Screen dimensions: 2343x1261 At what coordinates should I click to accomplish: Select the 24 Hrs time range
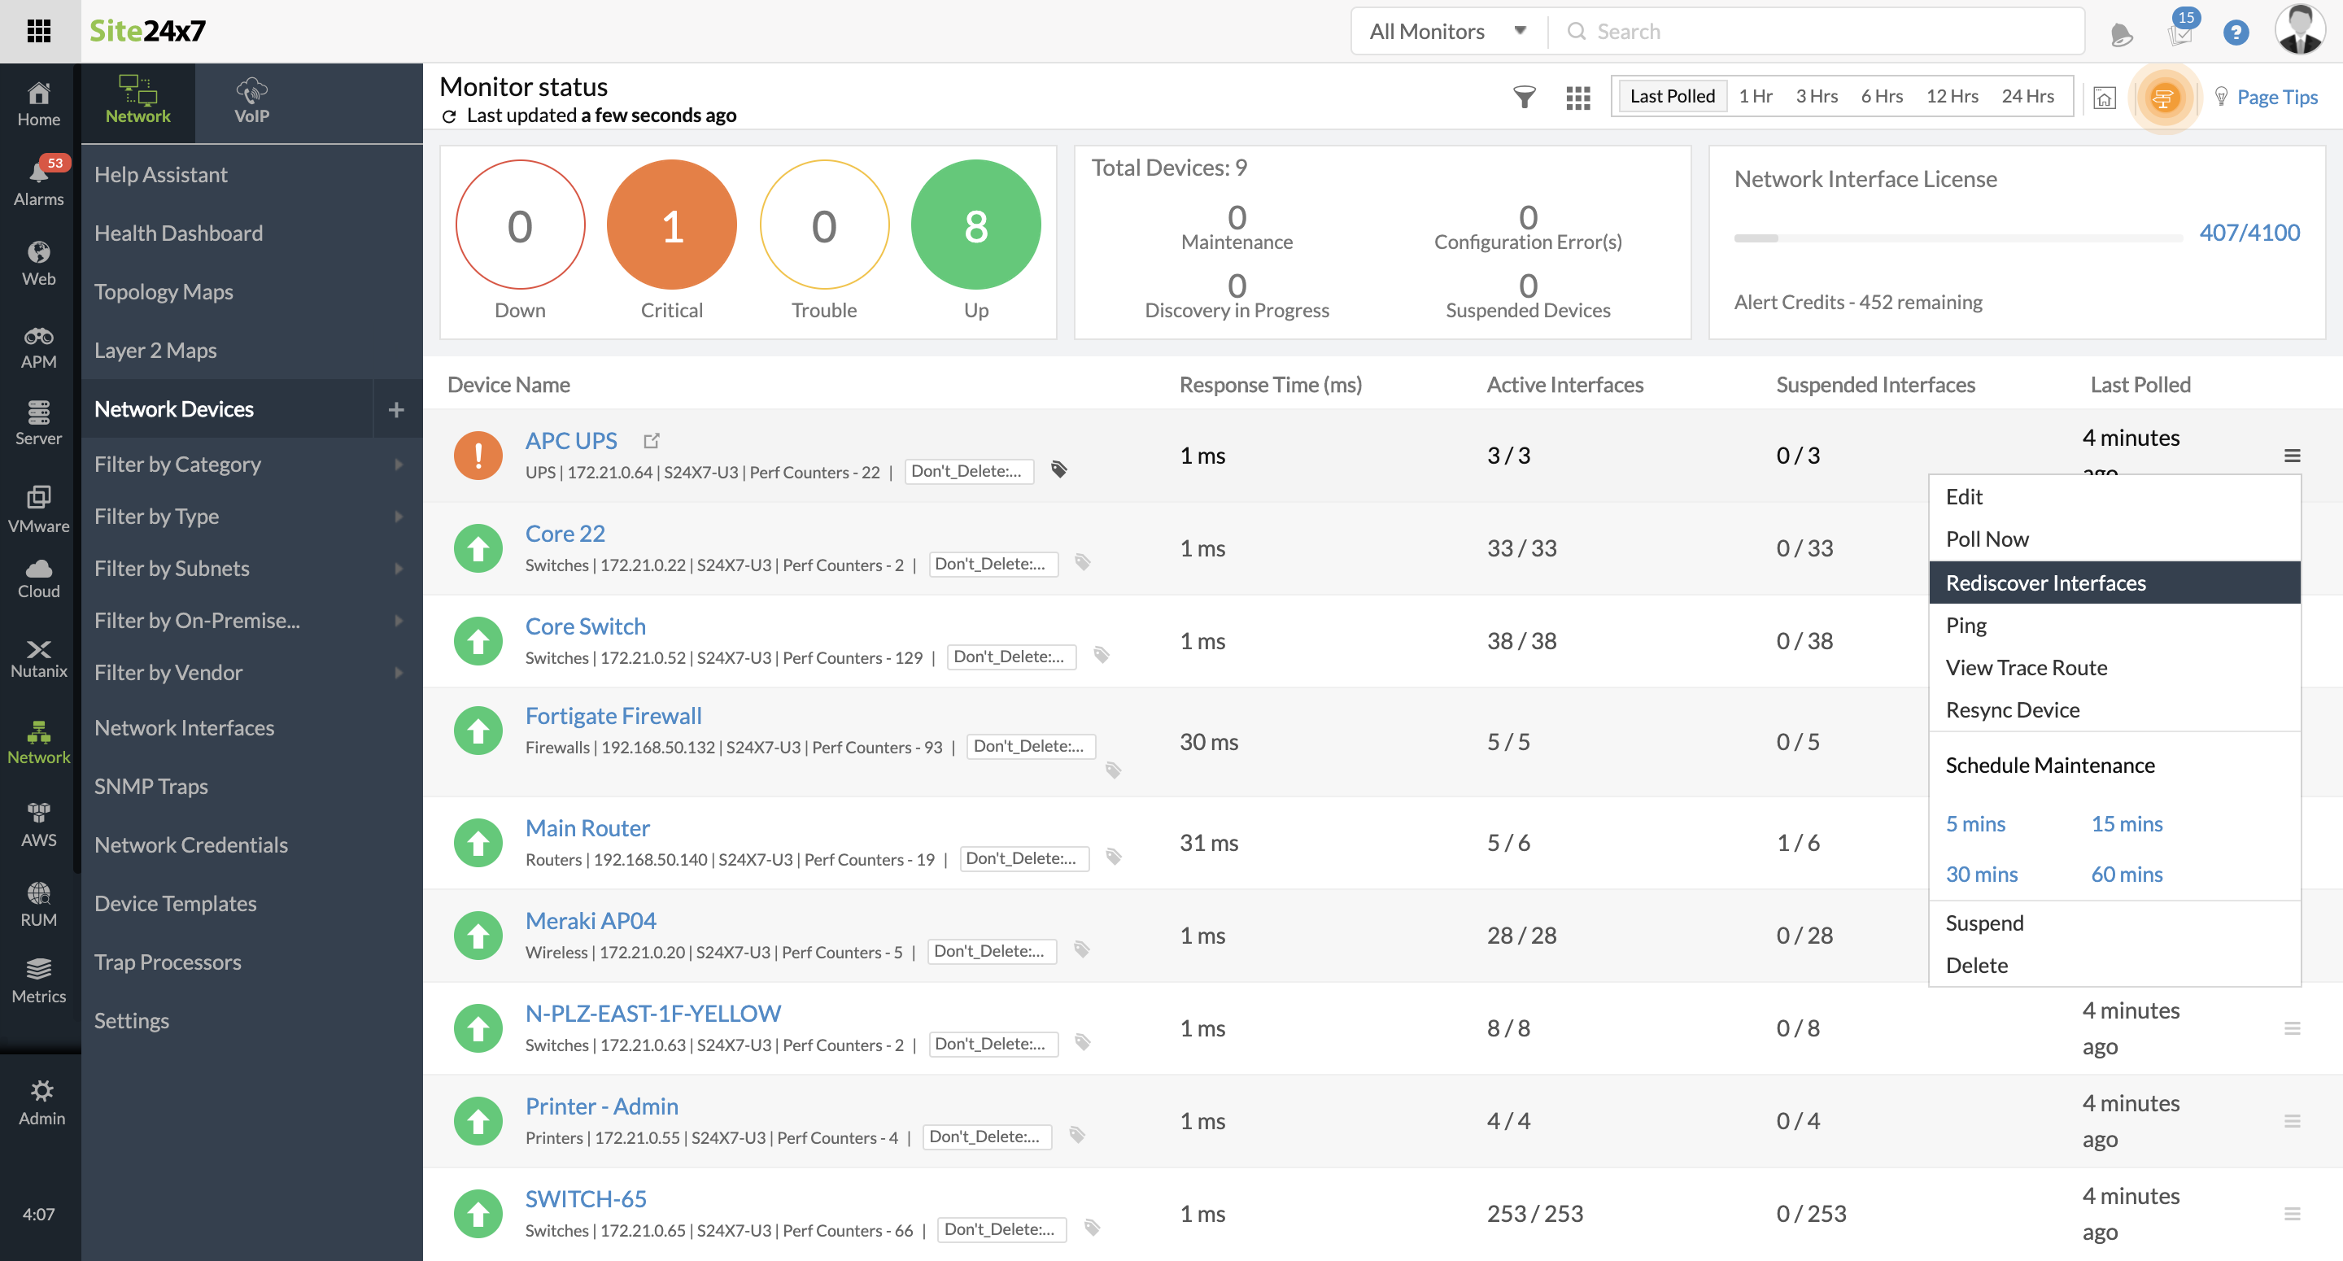[2027, 97]
